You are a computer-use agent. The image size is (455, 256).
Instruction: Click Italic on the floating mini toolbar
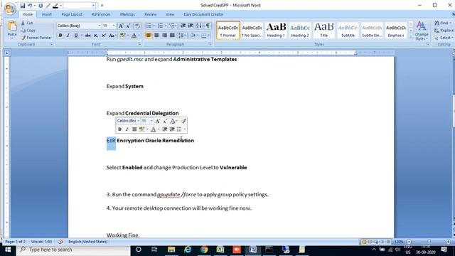click(127, 129)
